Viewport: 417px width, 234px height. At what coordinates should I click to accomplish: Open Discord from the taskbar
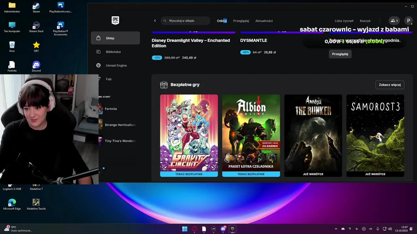[x=223, y=229]
